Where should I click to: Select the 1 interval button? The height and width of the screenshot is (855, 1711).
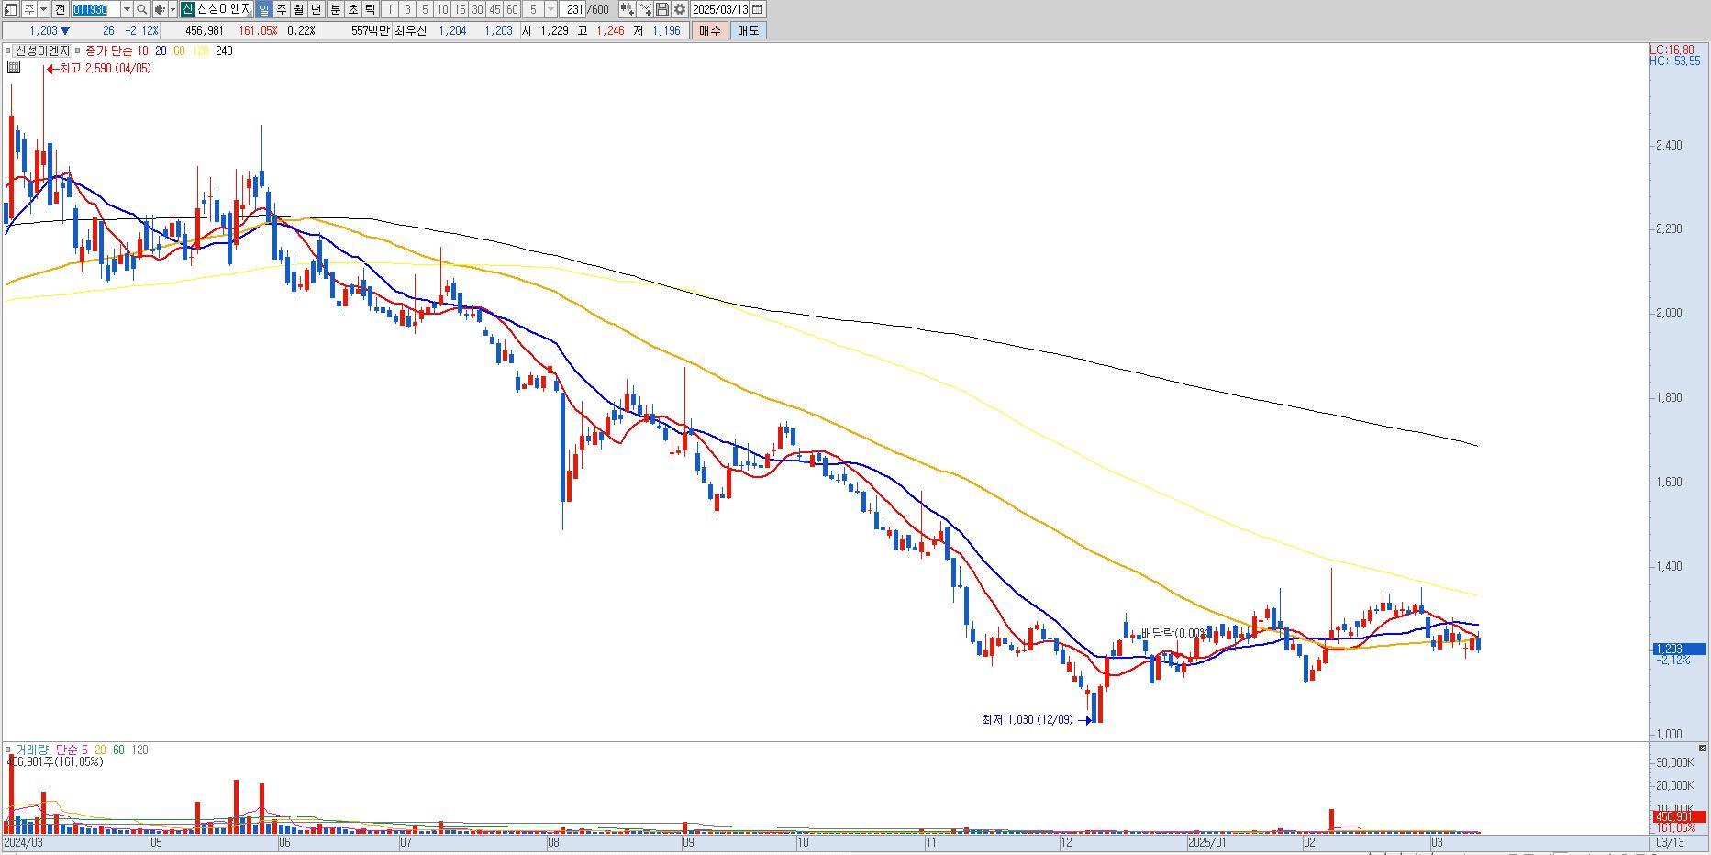[x=390, y=9]
